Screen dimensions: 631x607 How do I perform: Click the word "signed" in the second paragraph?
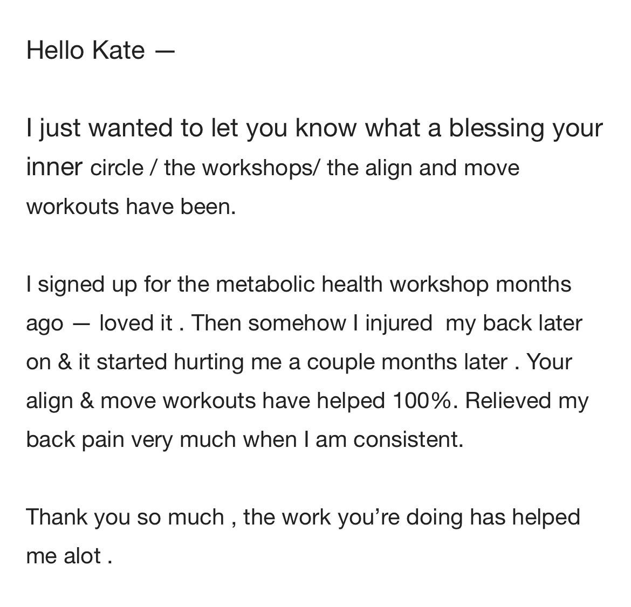point(71,284)
